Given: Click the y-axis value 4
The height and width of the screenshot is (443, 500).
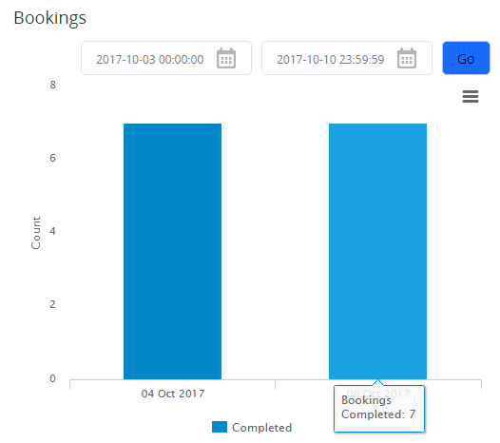Looking at the screenshot, I should tap(52, 231).
